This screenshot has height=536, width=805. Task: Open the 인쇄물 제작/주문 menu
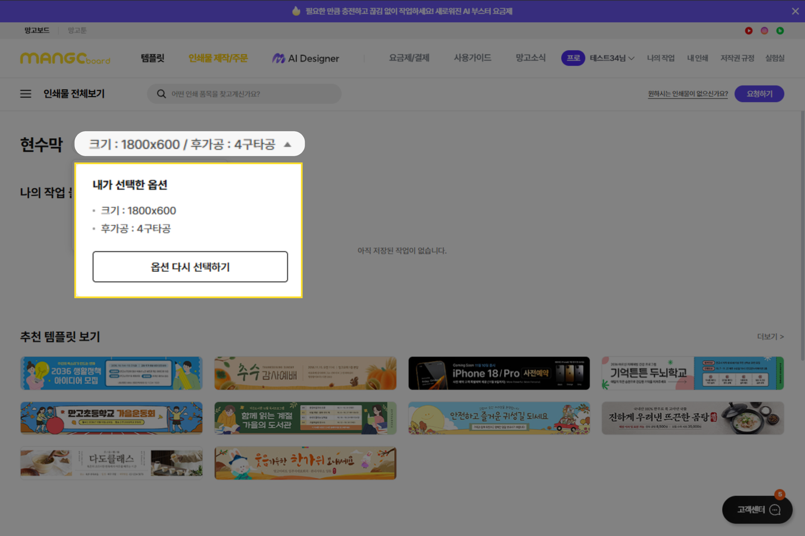click(218, 58)
